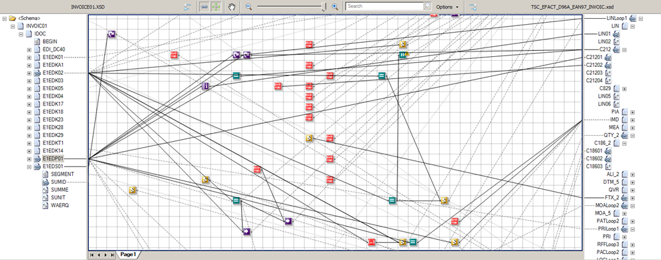Collapse the PRILoop1 node
This screenshot has width=661, height=260.
click(632, 229)
